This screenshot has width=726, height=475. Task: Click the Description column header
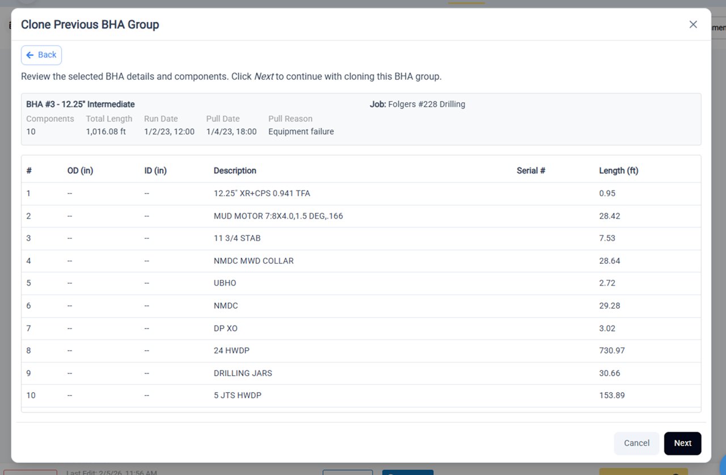[235, 170]
